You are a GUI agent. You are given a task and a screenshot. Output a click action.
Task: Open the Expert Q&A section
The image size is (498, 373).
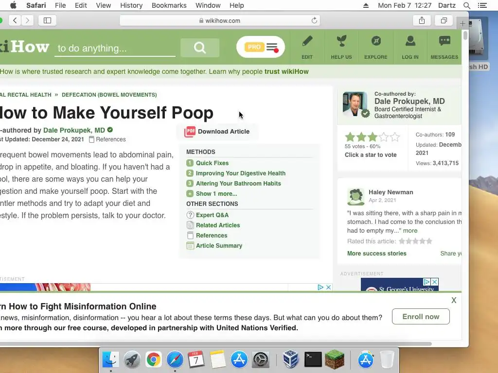(212, 215)
